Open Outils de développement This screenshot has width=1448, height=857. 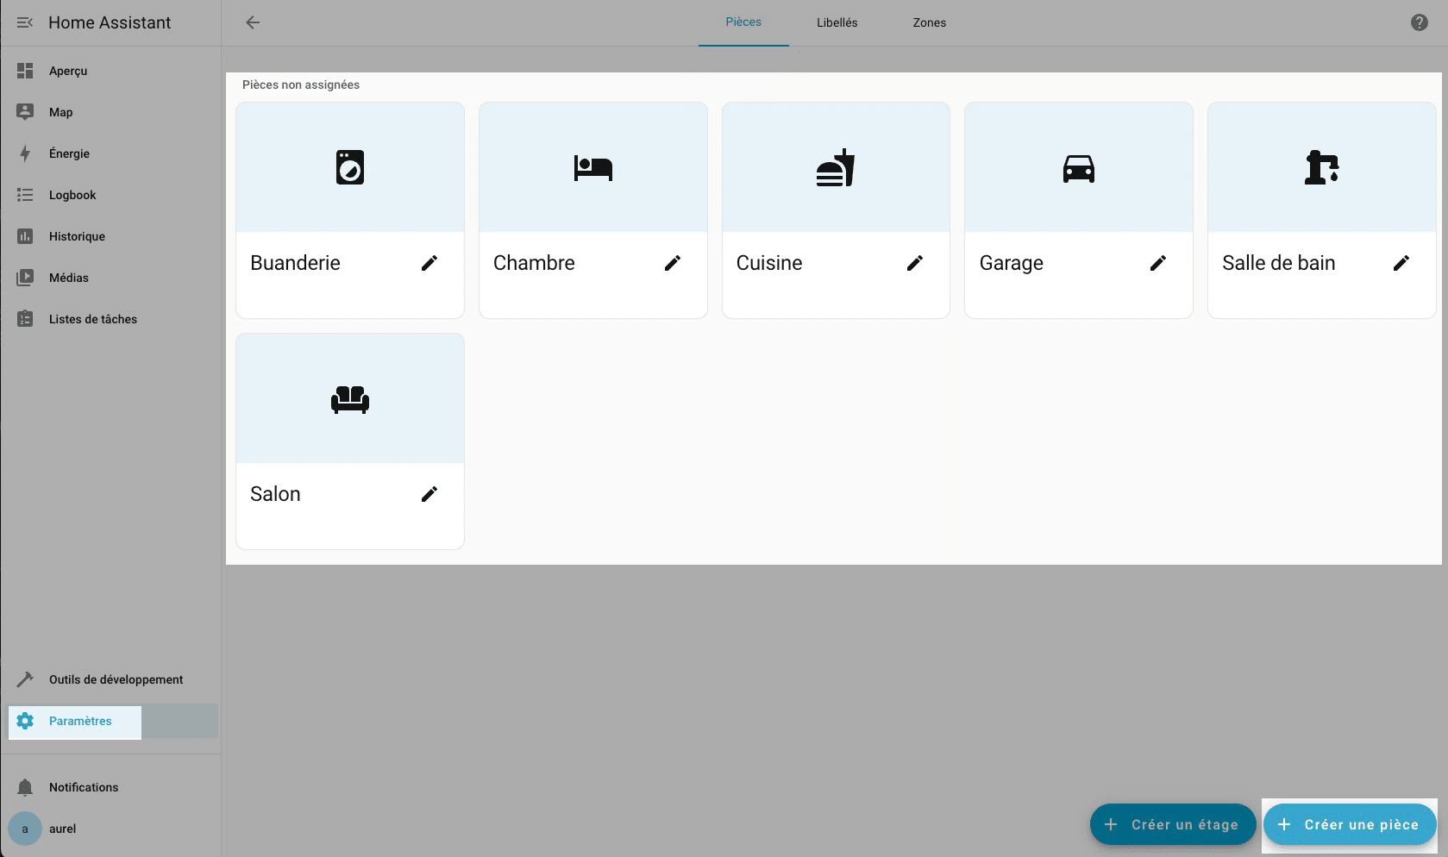(x=111, y=679)
